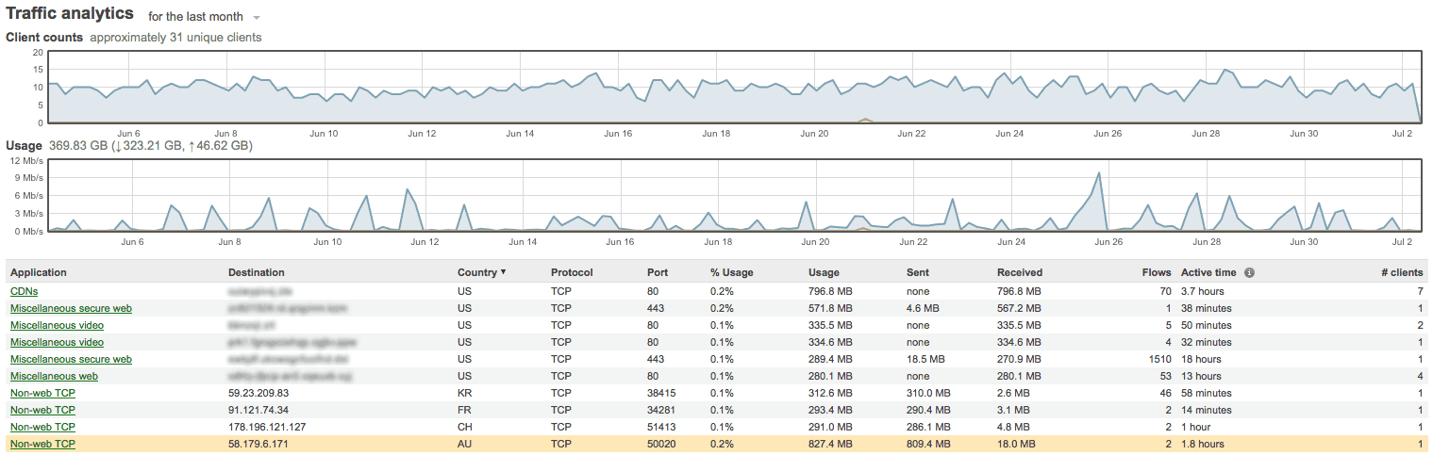Sort by the % Usage column header

[x=732, y=272]
